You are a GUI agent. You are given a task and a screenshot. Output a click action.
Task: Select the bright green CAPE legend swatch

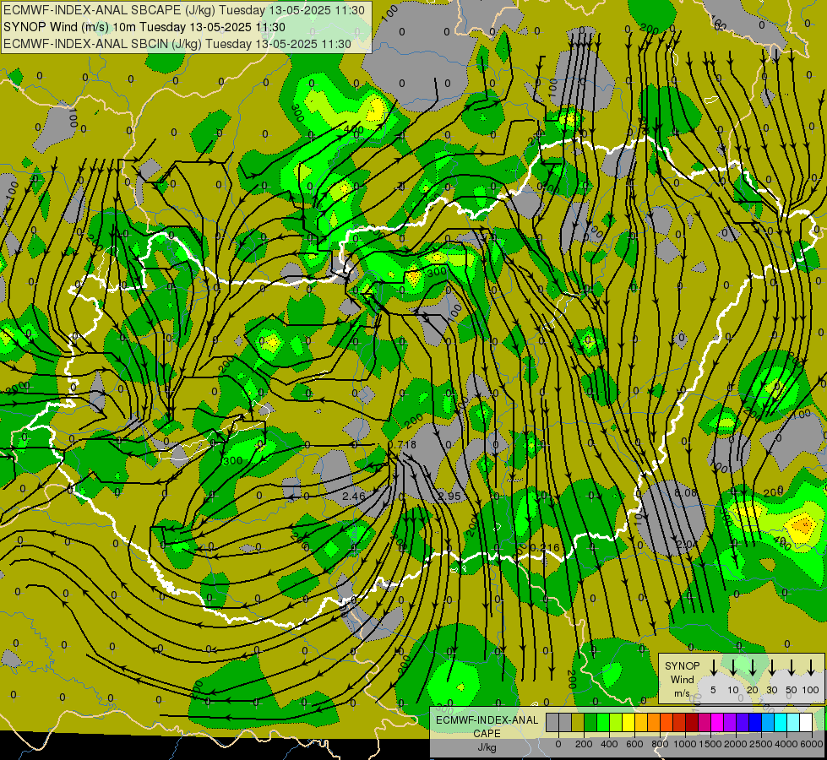coord(603,722)
